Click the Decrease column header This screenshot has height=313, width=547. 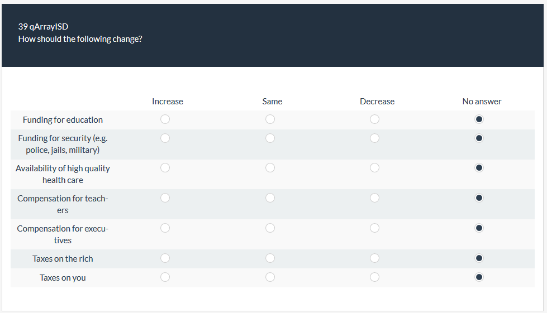[377, 102]
